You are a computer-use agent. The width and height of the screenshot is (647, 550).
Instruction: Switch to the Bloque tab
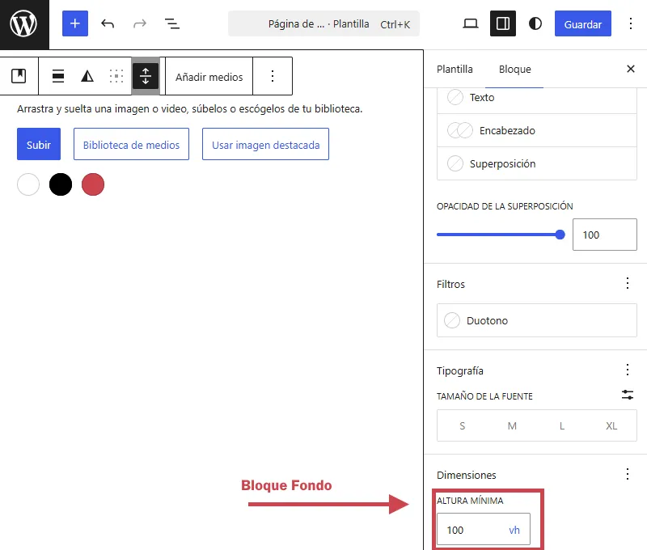514,69
